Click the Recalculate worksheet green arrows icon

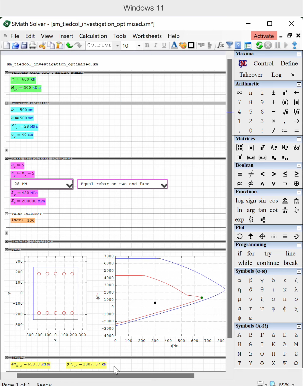[x=259, y=45]
